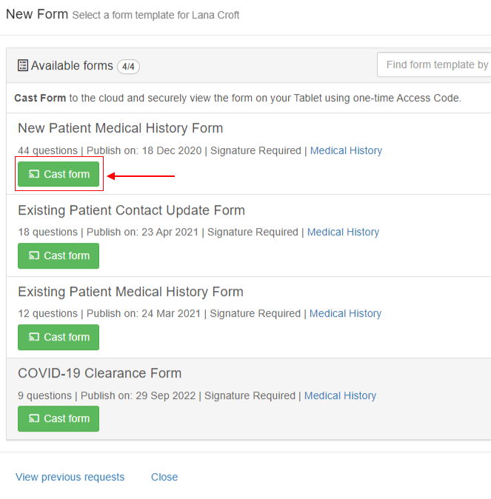This screenshot has height=499, width=491.
Task: Focus the Find form template search field
Action: [434, 64]
